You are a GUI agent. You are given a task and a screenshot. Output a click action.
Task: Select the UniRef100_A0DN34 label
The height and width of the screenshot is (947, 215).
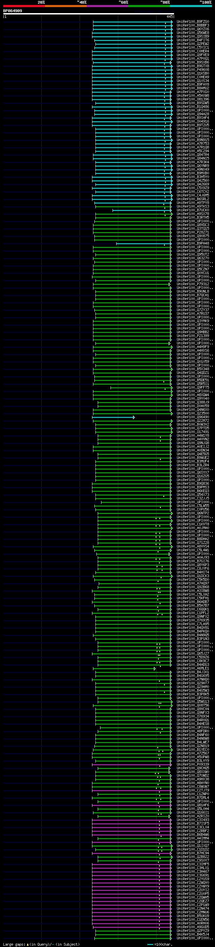click(x=193, y=450)
